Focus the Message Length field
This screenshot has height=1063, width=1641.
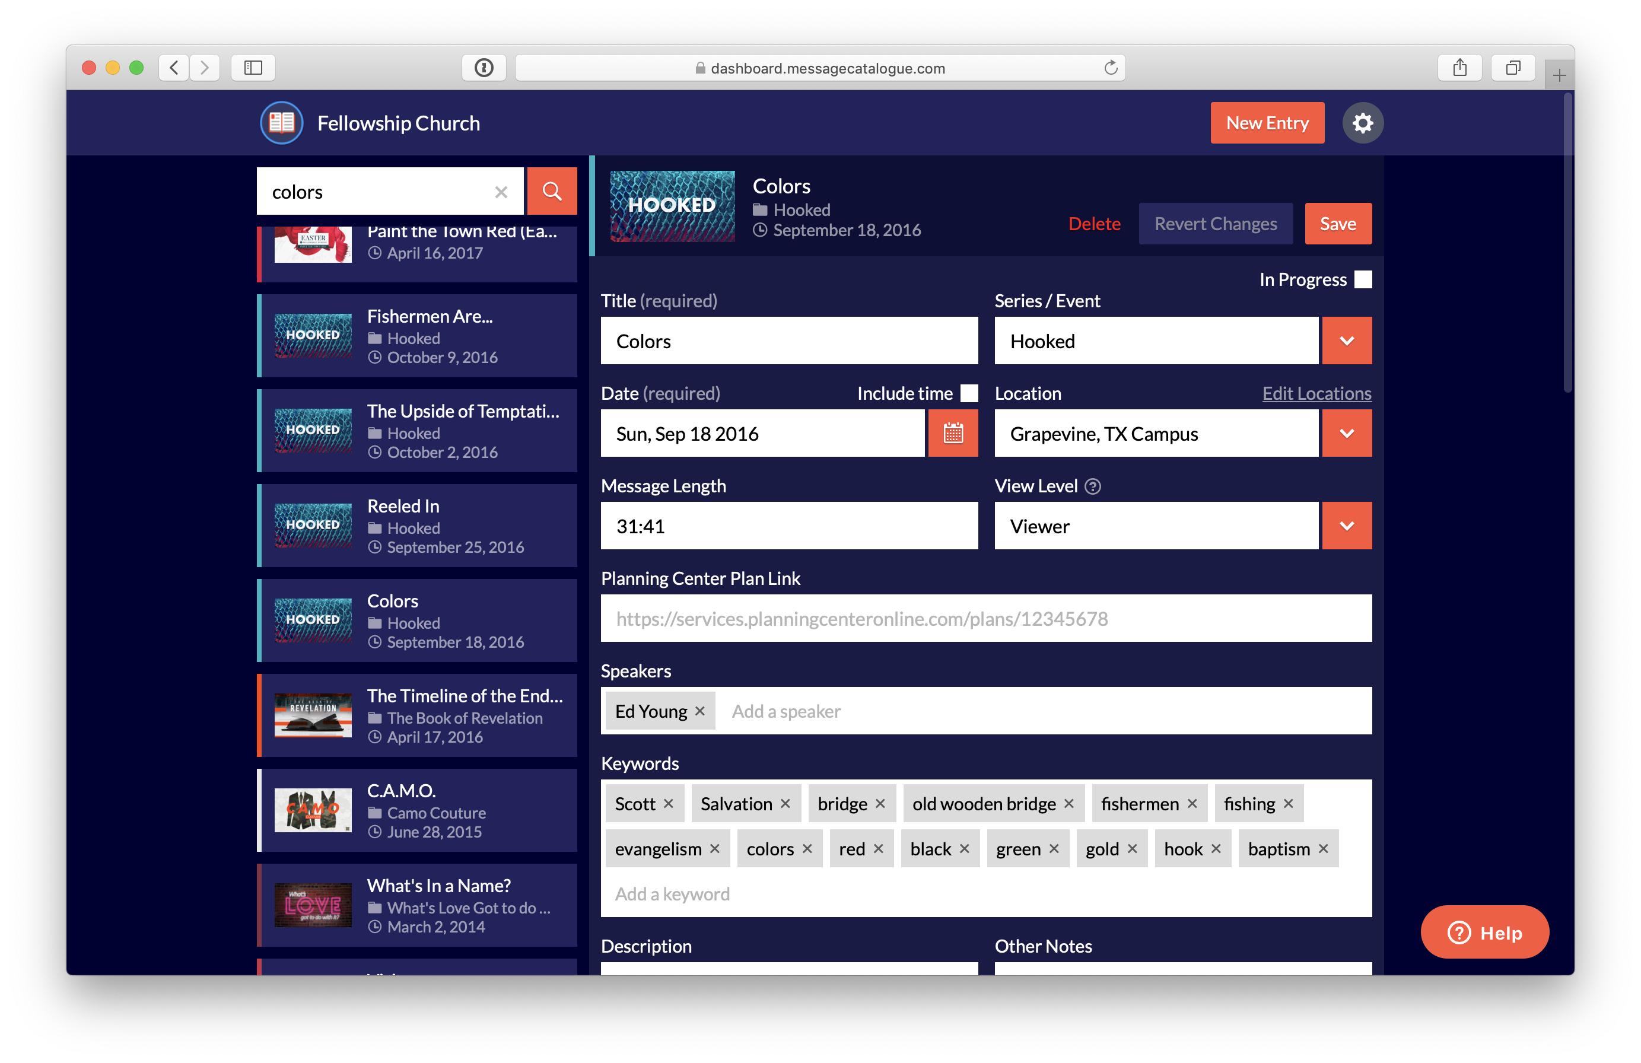click(789, 526)
